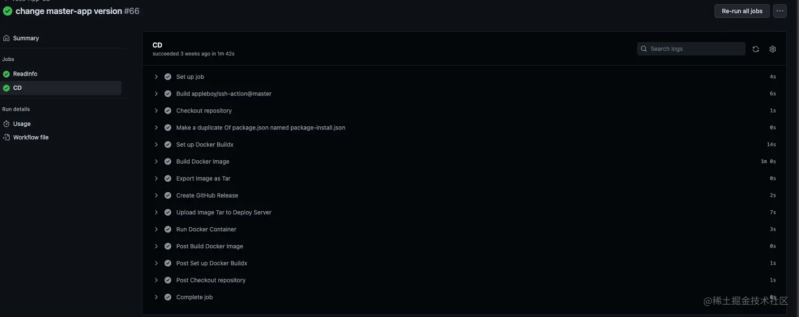The image size is (799, 317).
Task: Select the CD job in sidebar
Action: (61, 88)
